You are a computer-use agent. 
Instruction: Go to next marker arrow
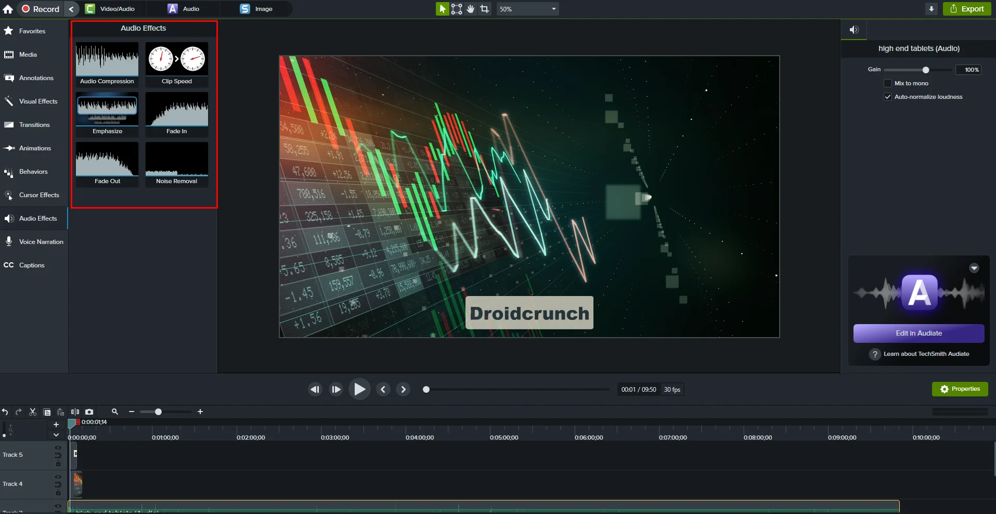403,389
